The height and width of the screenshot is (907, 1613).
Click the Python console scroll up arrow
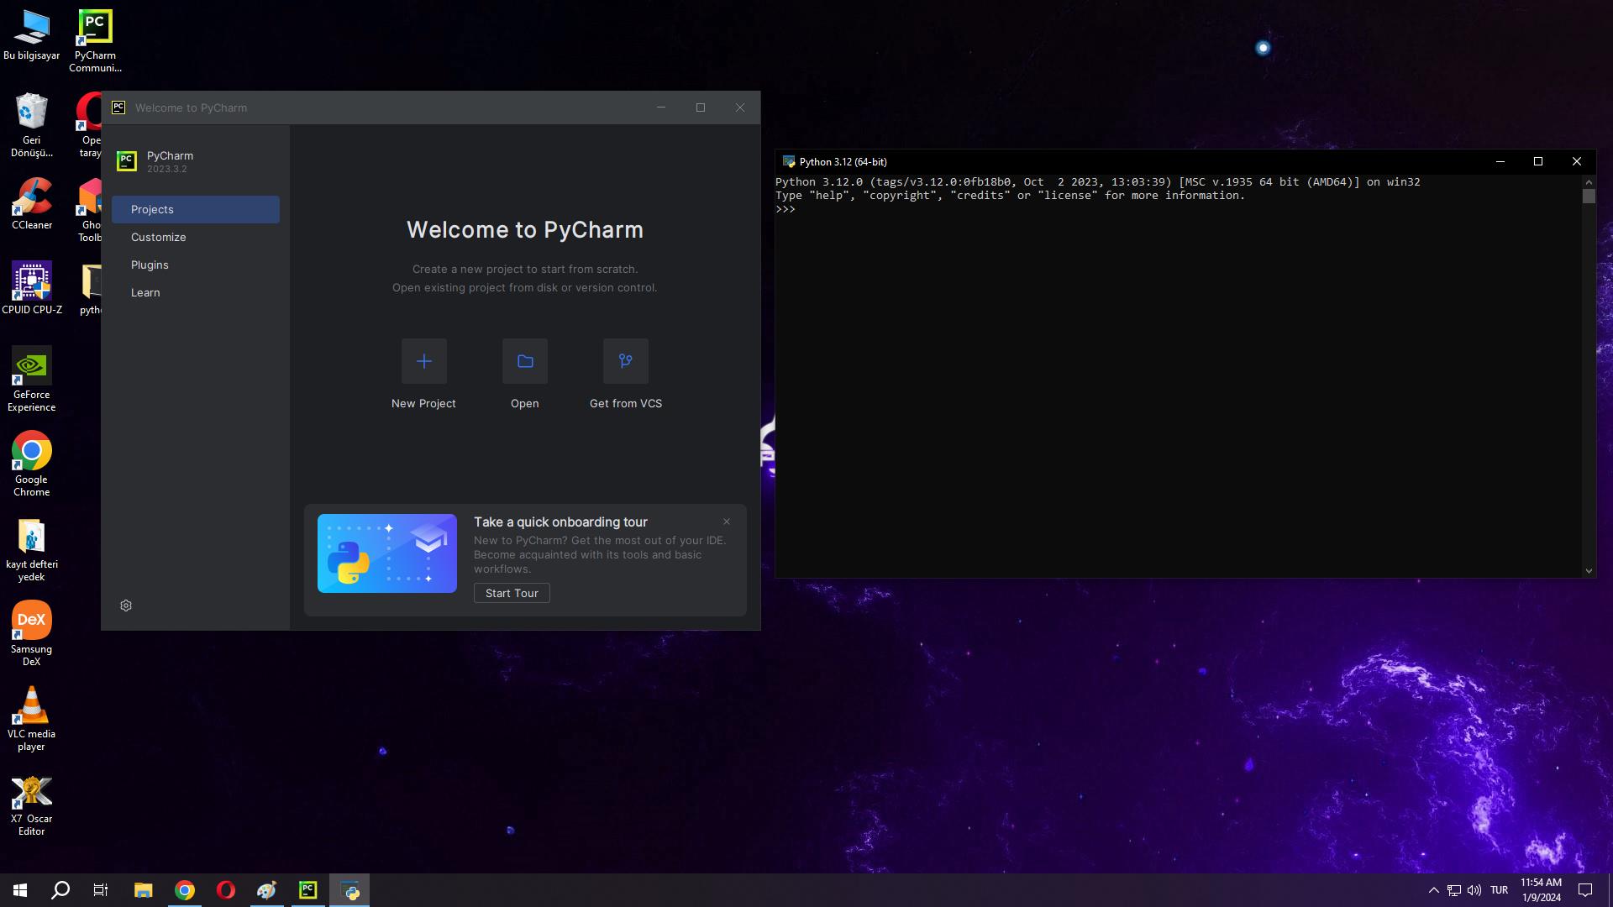coord(1589,181)
